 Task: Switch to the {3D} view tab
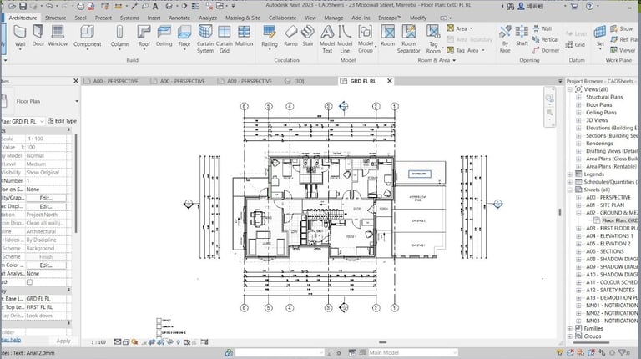(295, 81)
